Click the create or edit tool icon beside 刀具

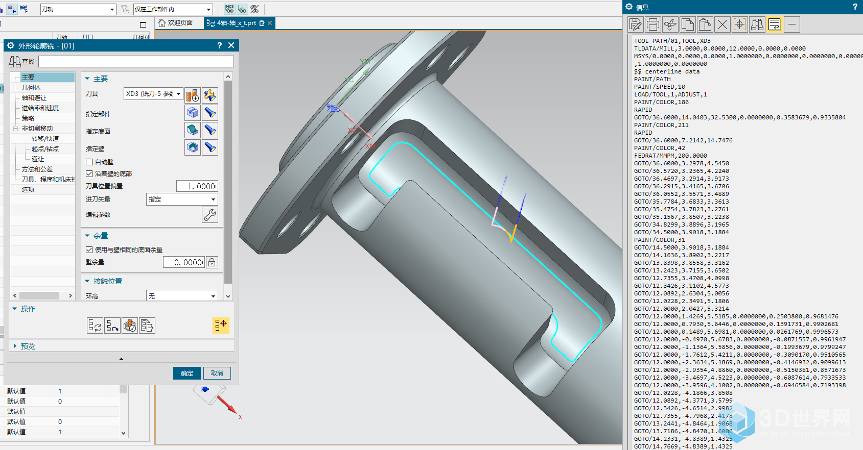[193, 95]
